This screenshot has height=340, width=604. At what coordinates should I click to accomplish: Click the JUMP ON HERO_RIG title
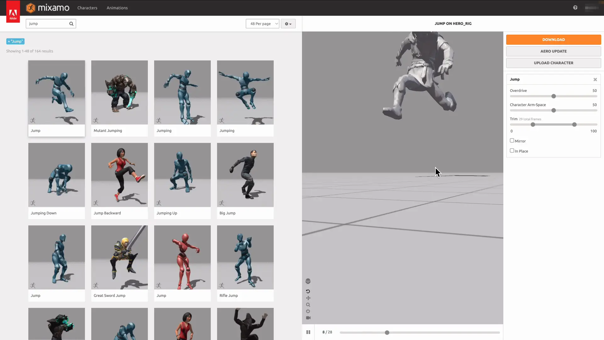[453, 24]
